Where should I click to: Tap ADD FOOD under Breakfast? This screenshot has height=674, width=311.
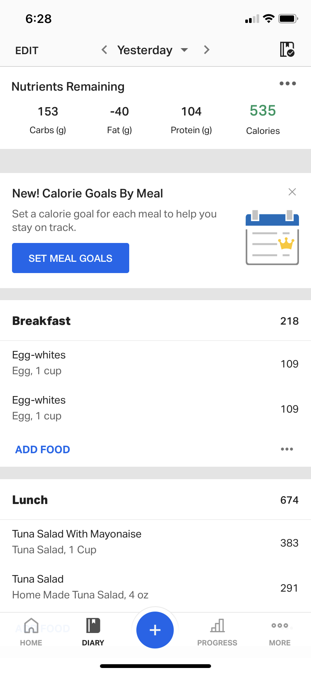42,449
